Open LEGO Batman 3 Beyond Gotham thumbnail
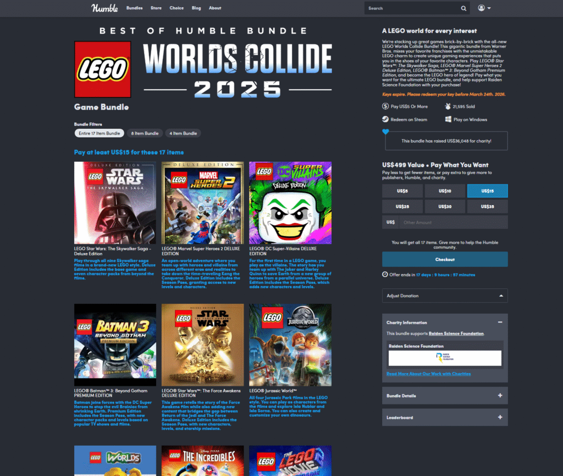 [115, 345]
